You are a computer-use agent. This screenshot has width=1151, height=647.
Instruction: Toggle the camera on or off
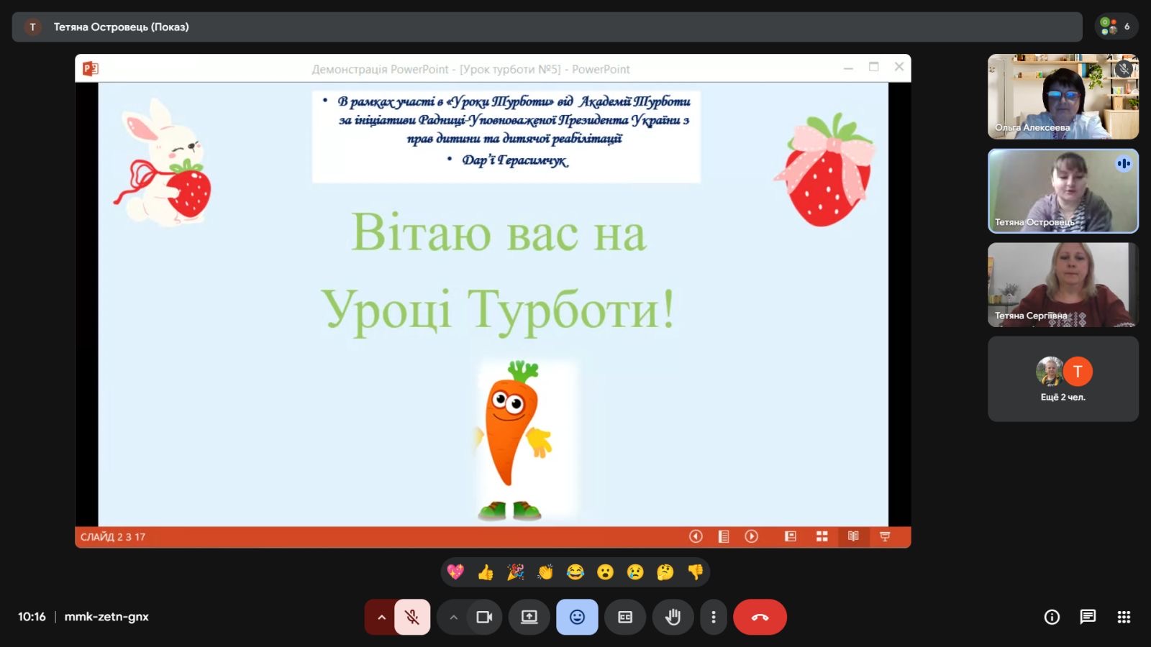pos(484,617)
